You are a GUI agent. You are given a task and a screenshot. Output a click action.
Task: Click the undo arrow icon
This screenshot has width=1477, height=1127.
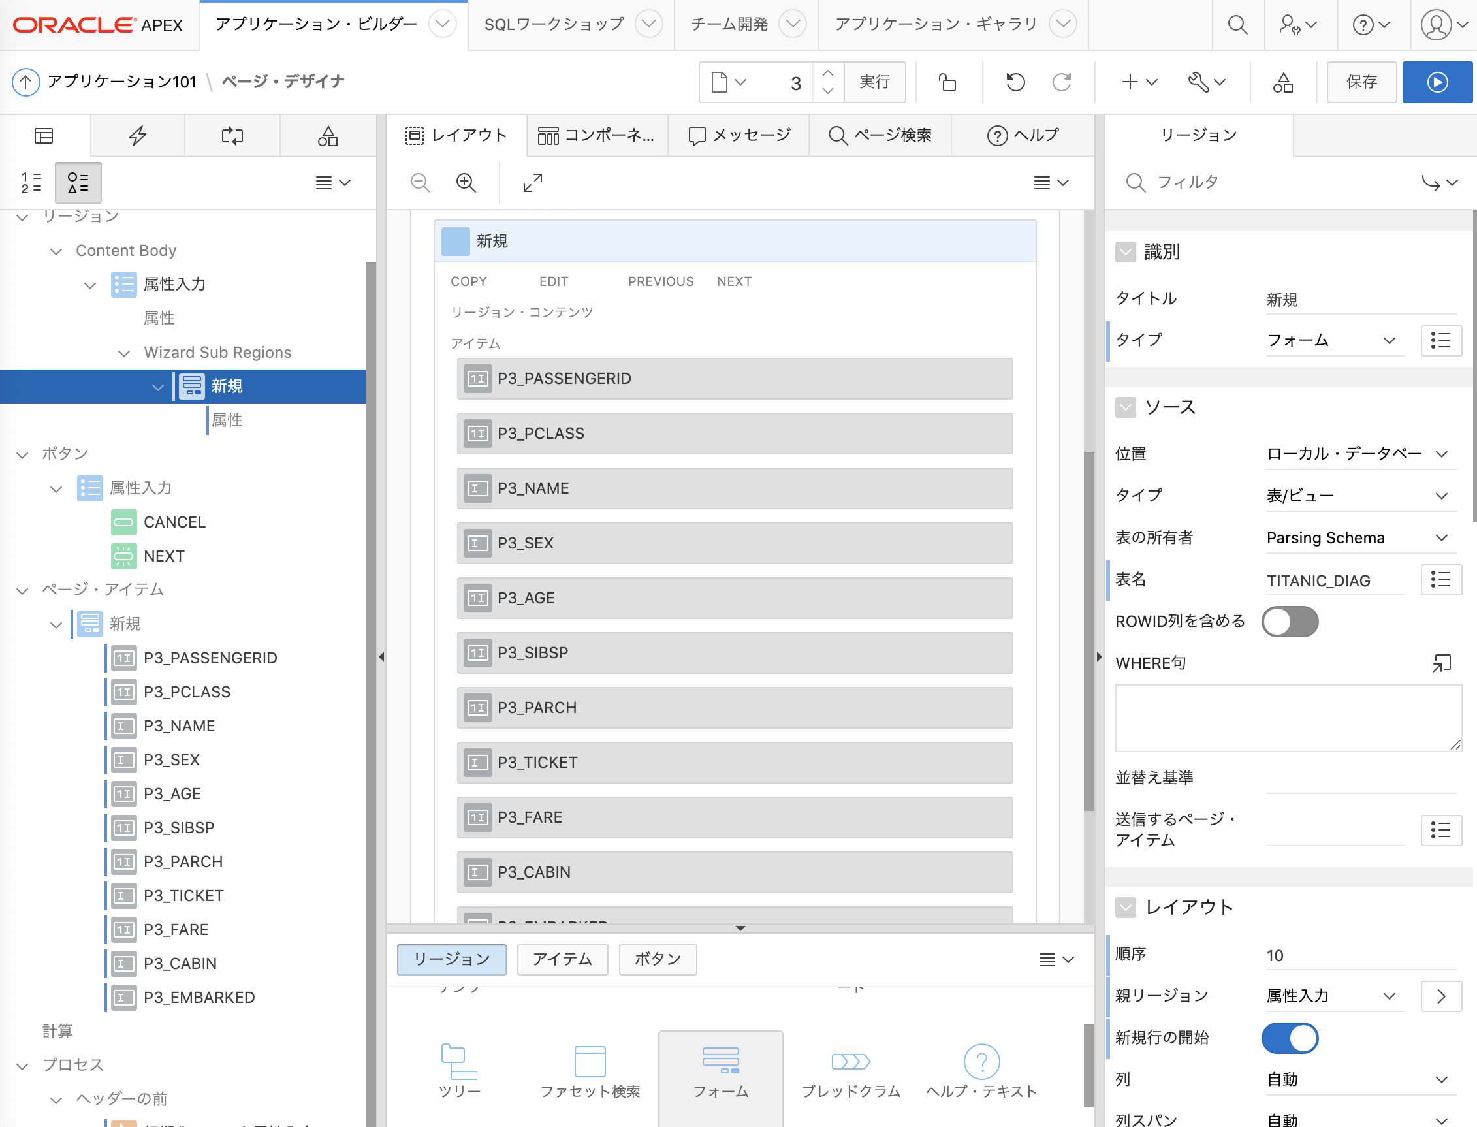point(1015,82)
